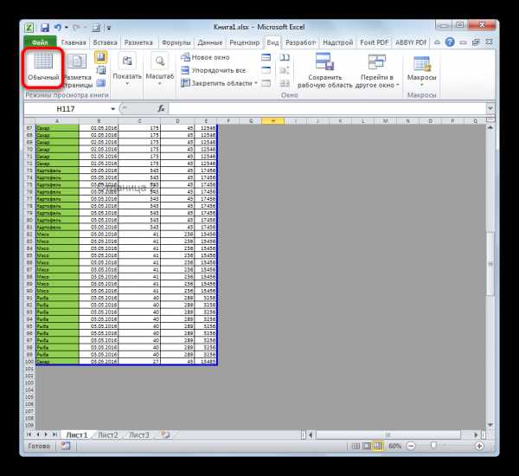Open the Макросы (Macros) dropdown

pos(422,71)
